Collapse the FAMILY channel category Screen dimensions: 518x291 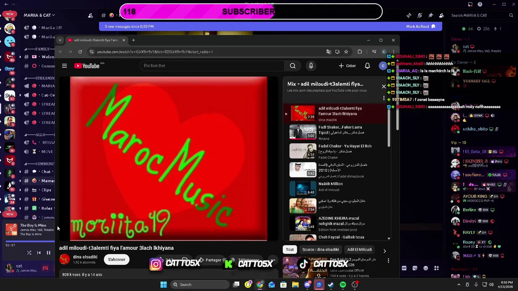click(x=39, y=49)
